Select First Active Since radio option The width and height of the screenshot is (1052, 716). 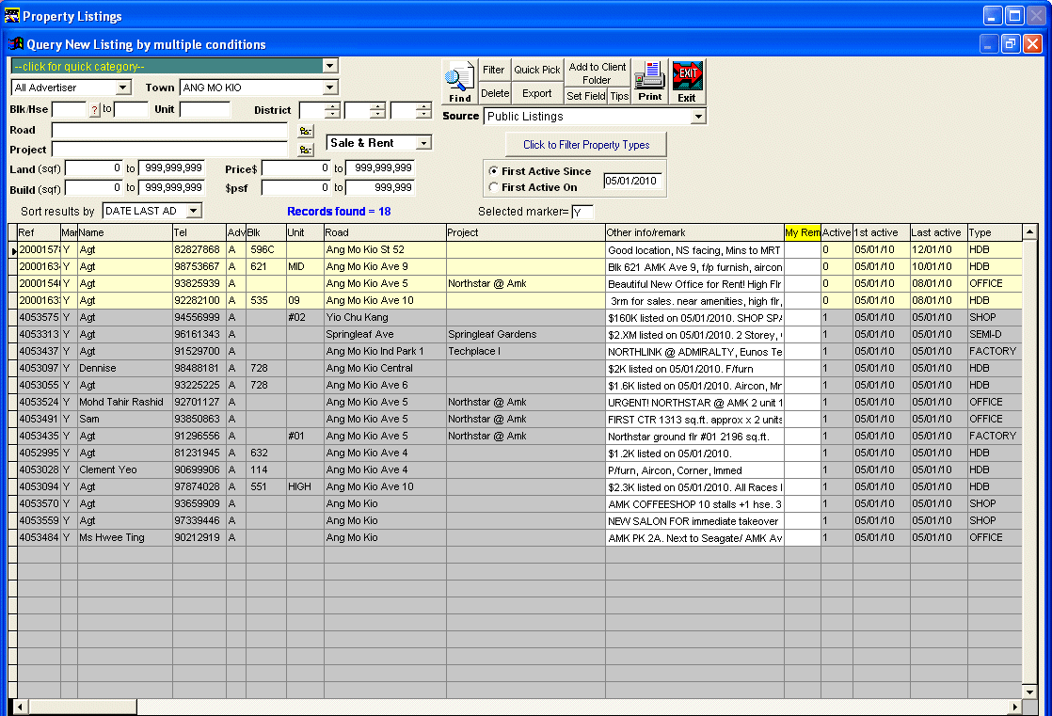[494, 171]
